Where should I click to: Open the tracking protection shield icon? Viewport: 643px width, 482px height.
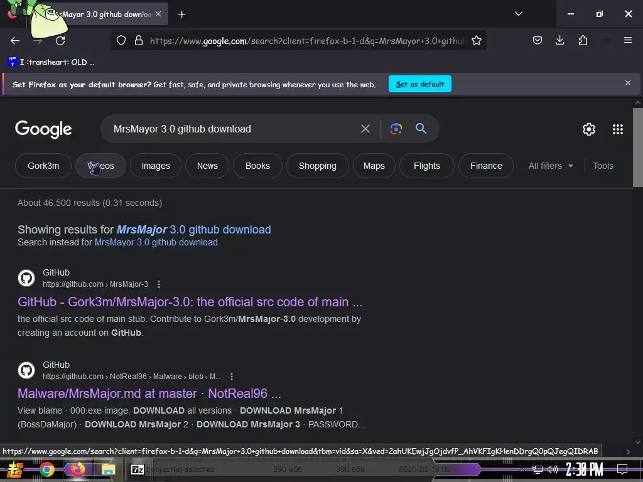click(x=121, y=41)
